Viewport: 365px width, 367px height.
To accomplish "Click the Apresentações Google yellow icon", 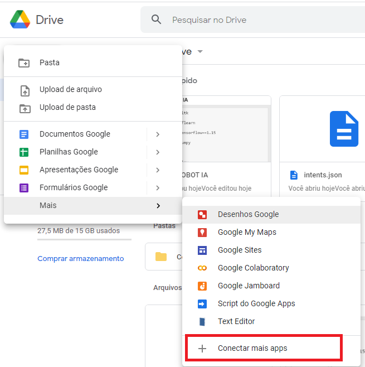I will [x=24, y=170].
